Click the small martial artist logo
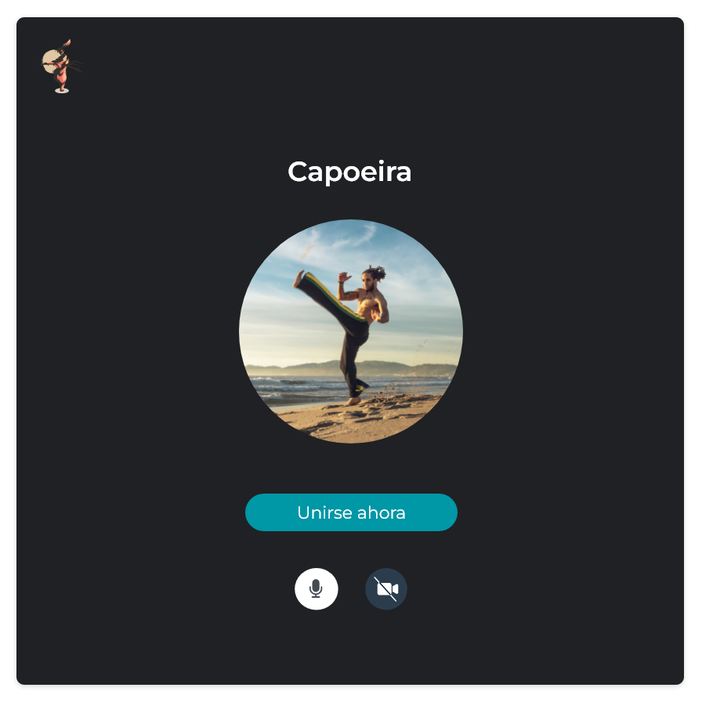702x702 pixels. [61, 67]
